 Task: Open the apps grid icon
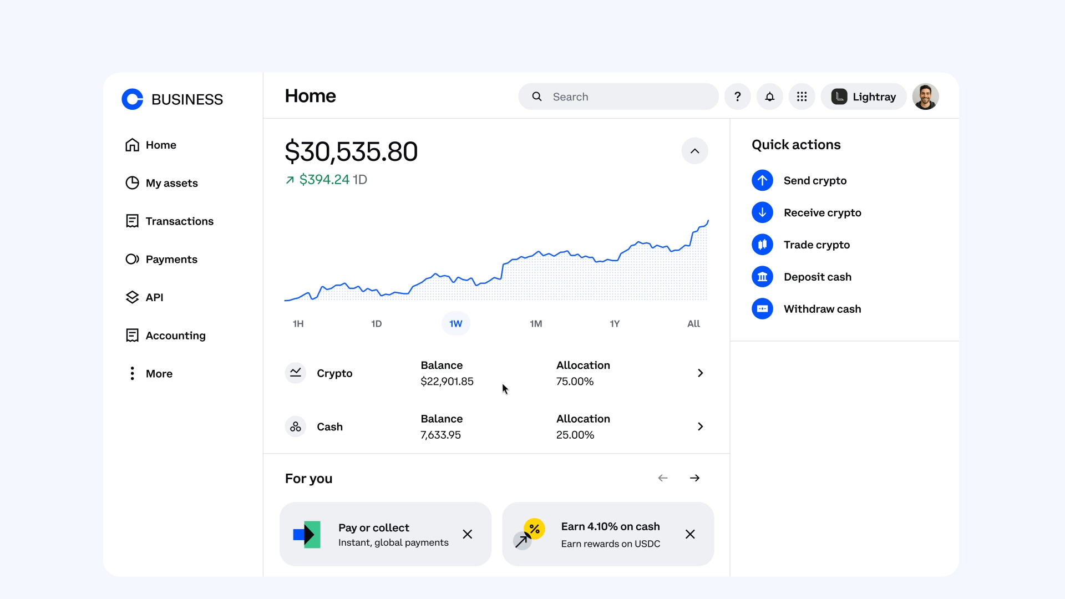(802, 96)
